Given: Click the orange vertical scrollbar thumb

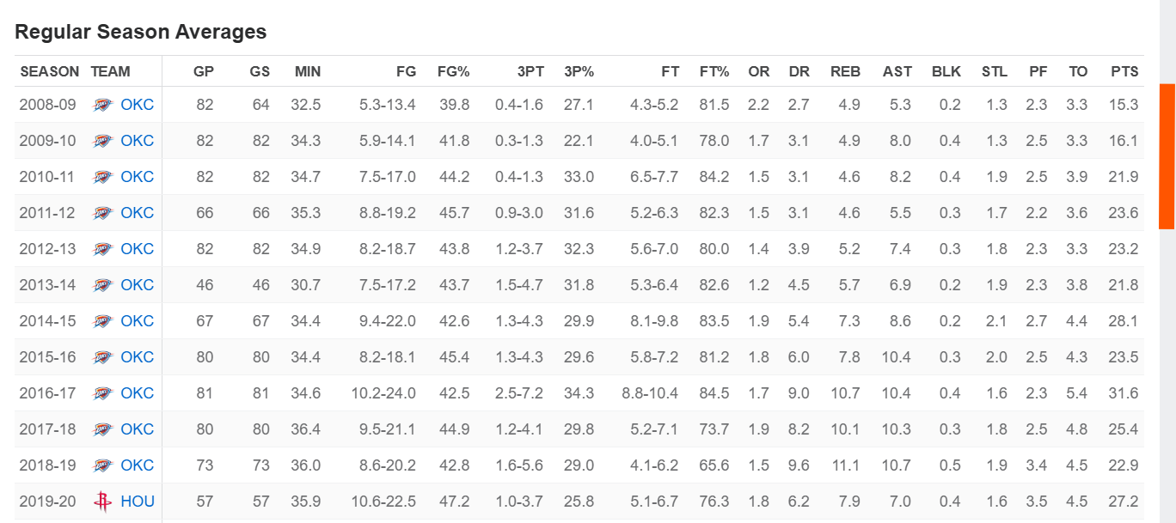Looking at the screenshot, I should 1167,156.
